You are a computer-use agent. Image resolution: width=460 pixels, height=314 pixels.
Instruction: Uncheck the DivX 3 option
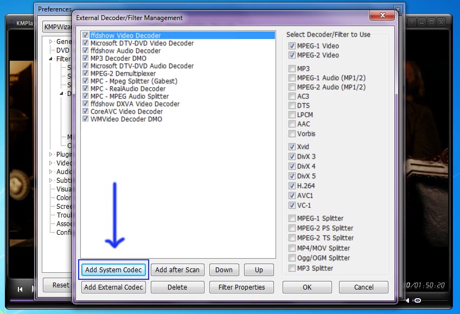coord(292,157)
